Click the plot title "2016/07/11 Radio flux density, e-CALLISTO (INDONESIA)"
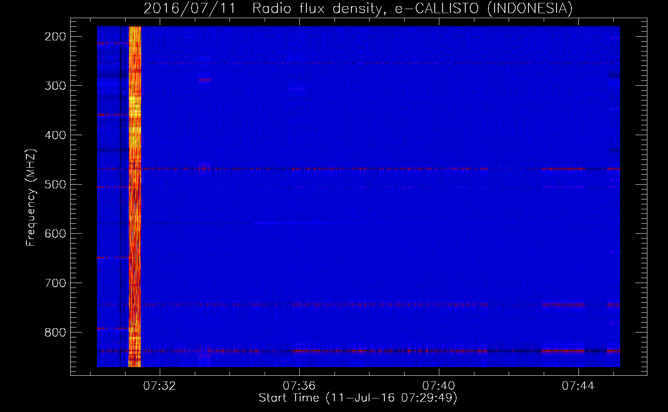 358,9
